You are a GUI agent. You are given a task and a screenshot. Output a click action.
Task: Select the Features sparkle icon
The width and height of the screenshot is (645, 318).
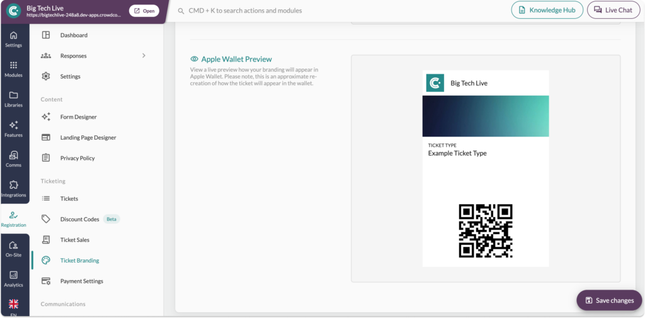coord(13,128)
